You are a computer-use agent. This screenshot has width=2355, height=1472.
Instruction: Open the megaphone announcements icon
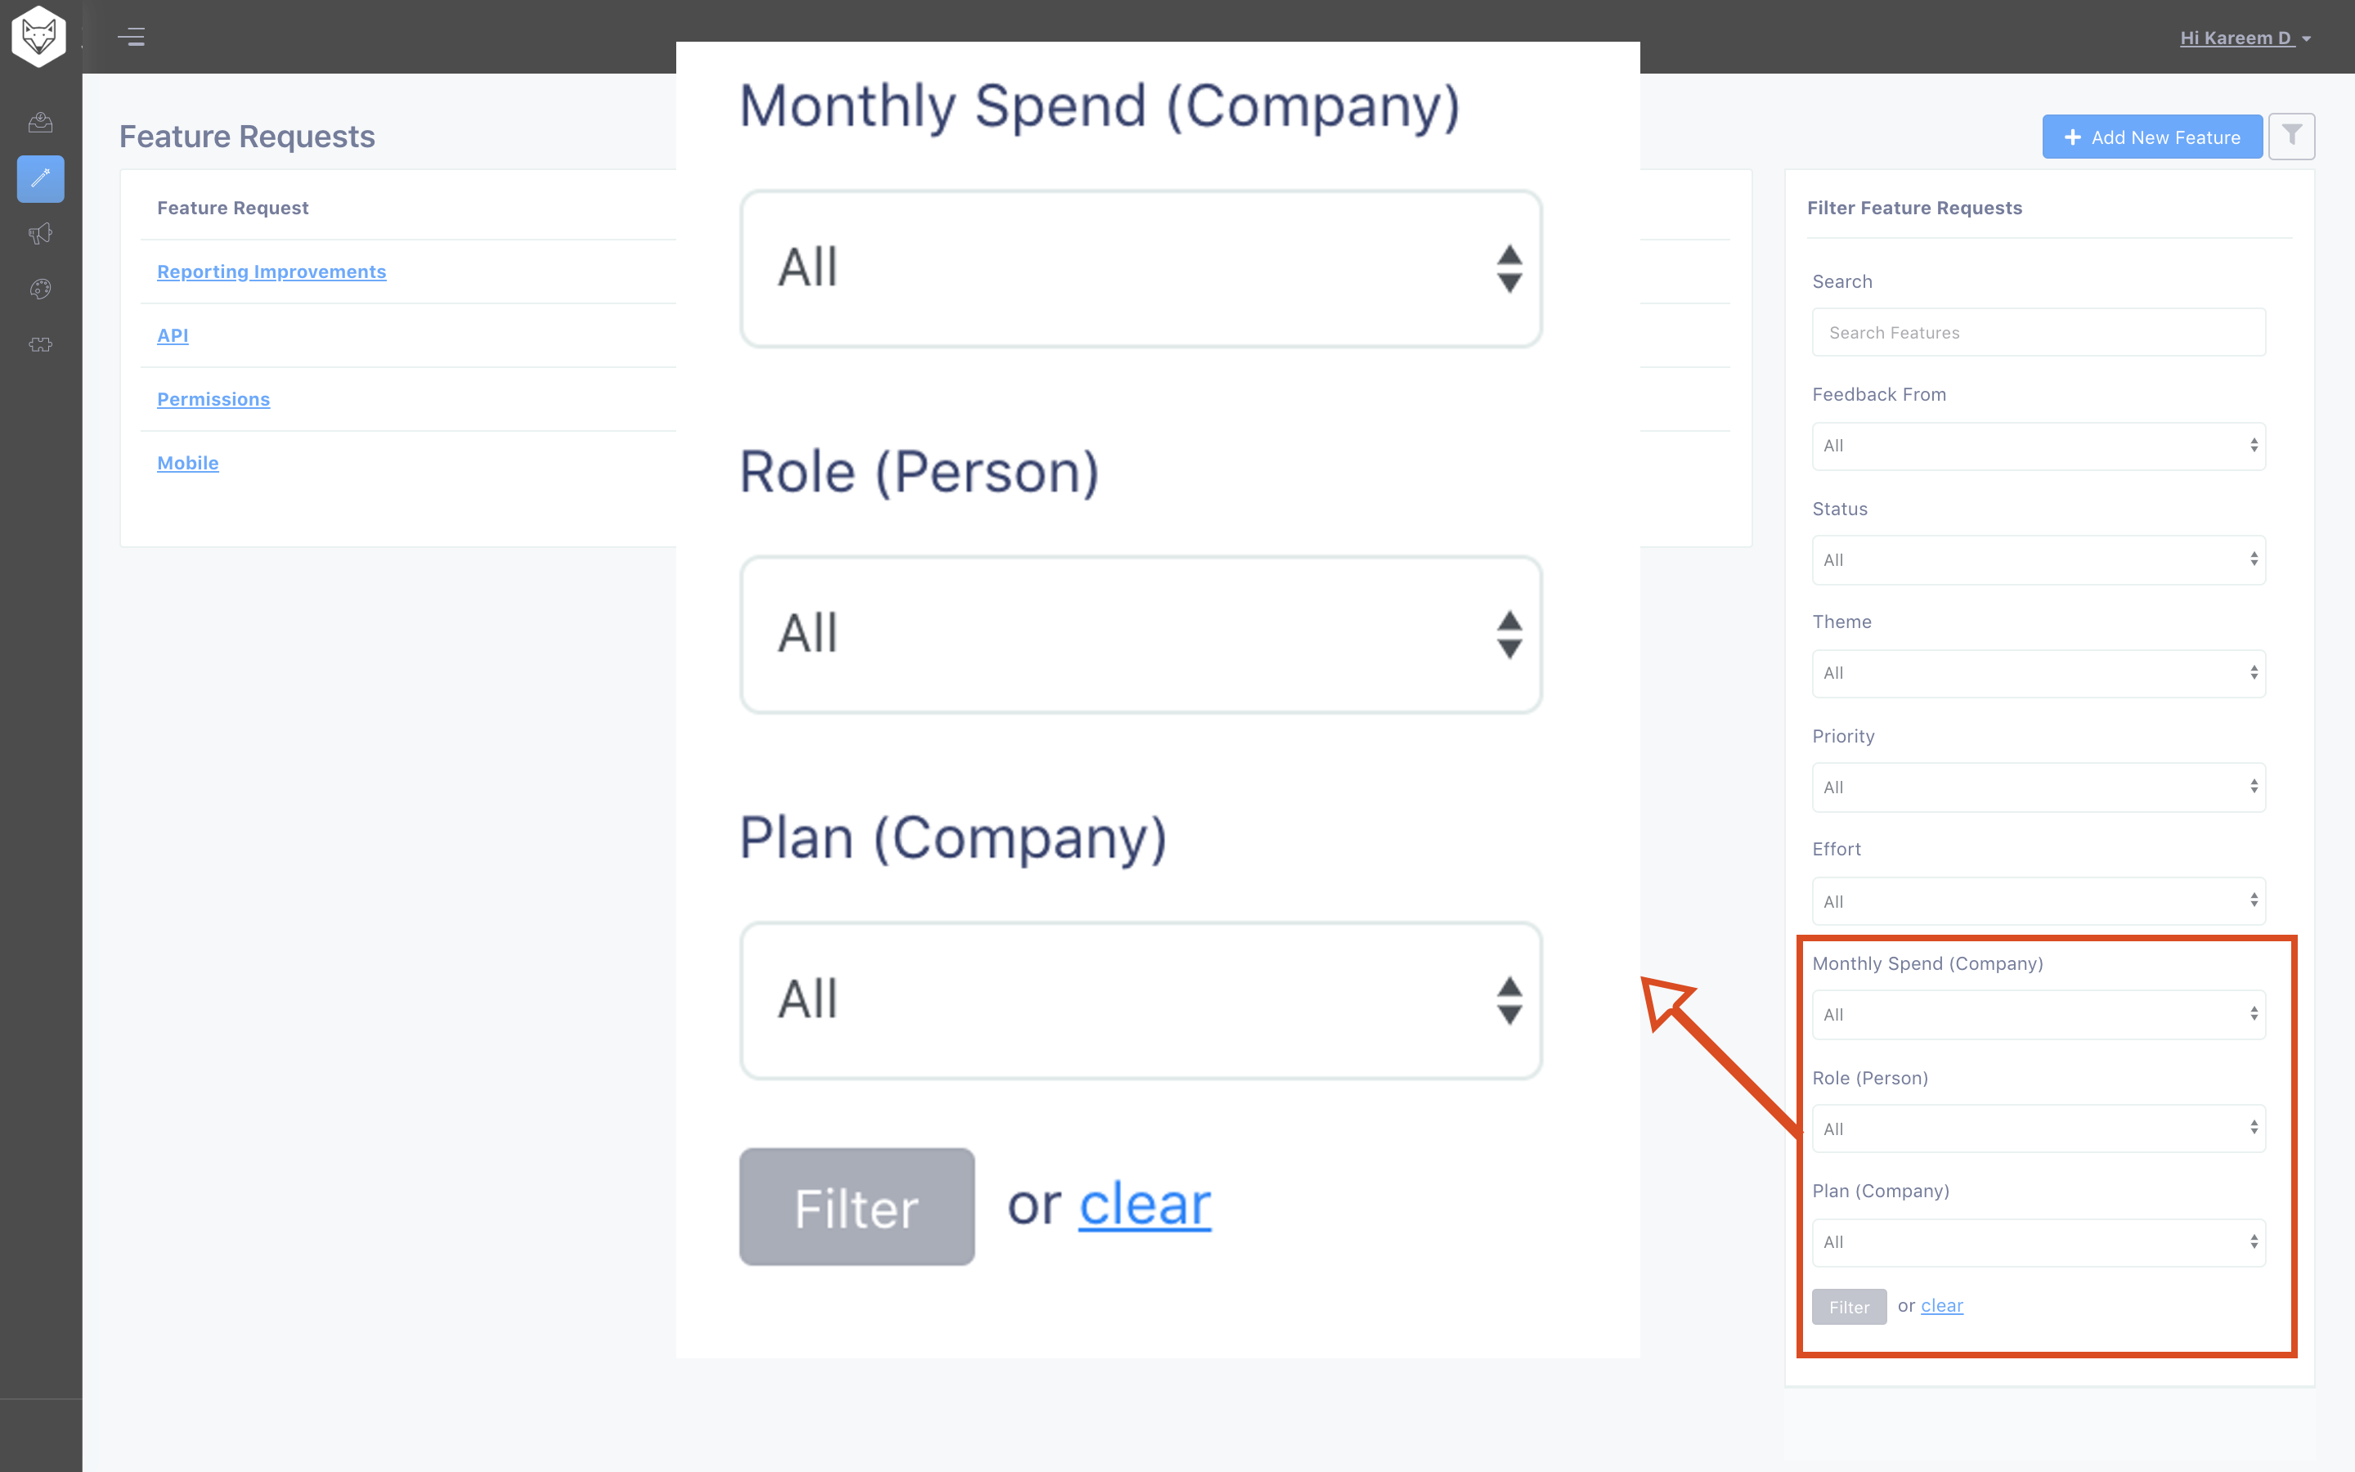(40, 234)
